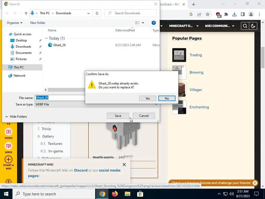Follow the Discord link in notice

81,170
